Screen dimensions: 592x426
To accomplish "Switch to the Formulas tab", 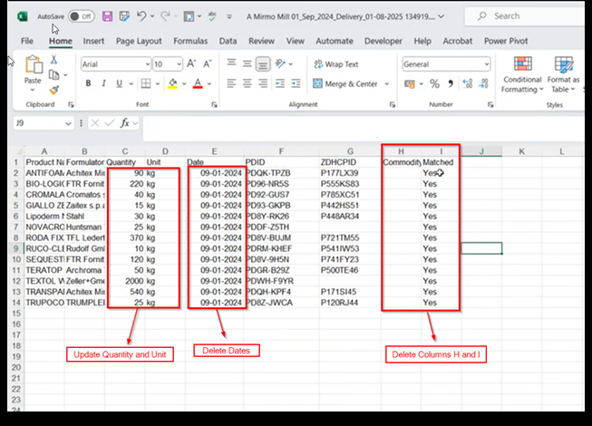I will pos(190,41).
